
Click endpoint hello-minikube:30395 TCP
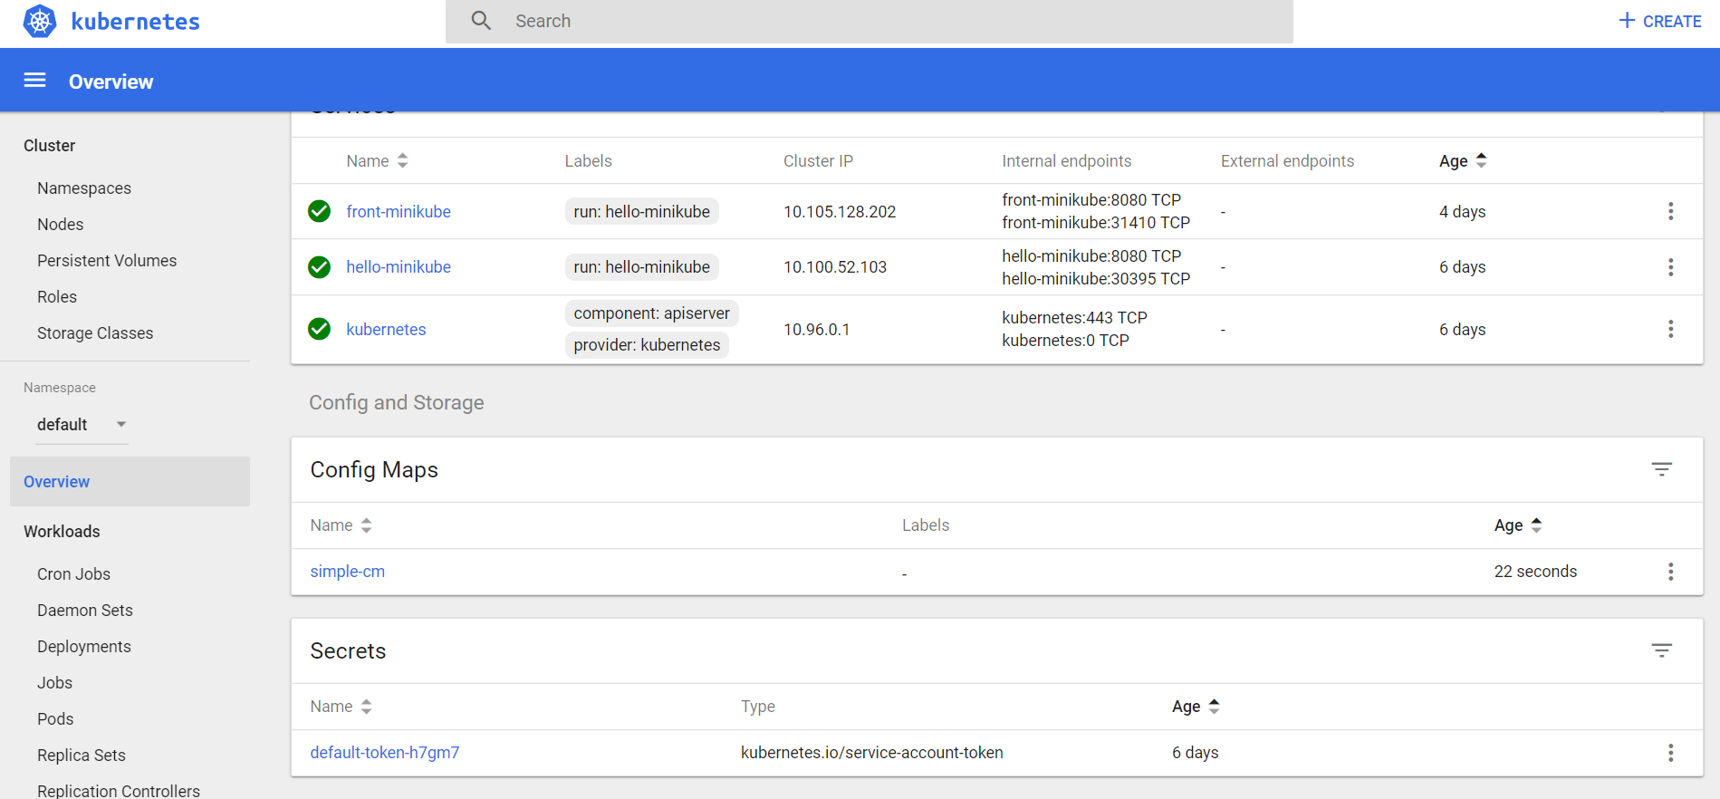pyautogui.click(x=1096, y=279)
